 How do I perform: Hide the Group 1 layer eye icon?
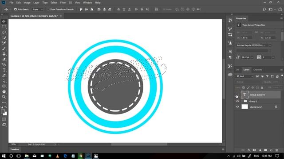237,101
